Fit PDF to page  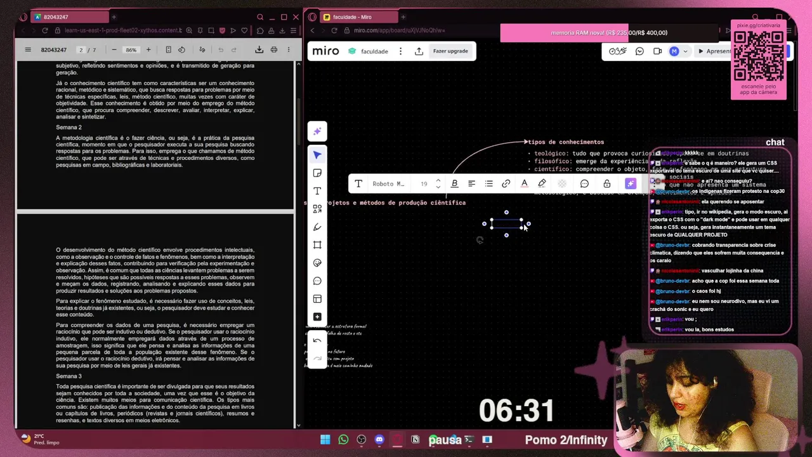pos(168,50)
